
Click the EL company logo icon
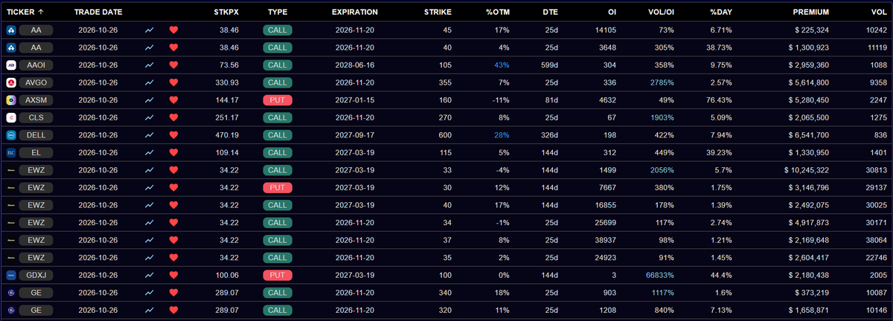coord(11,152)
